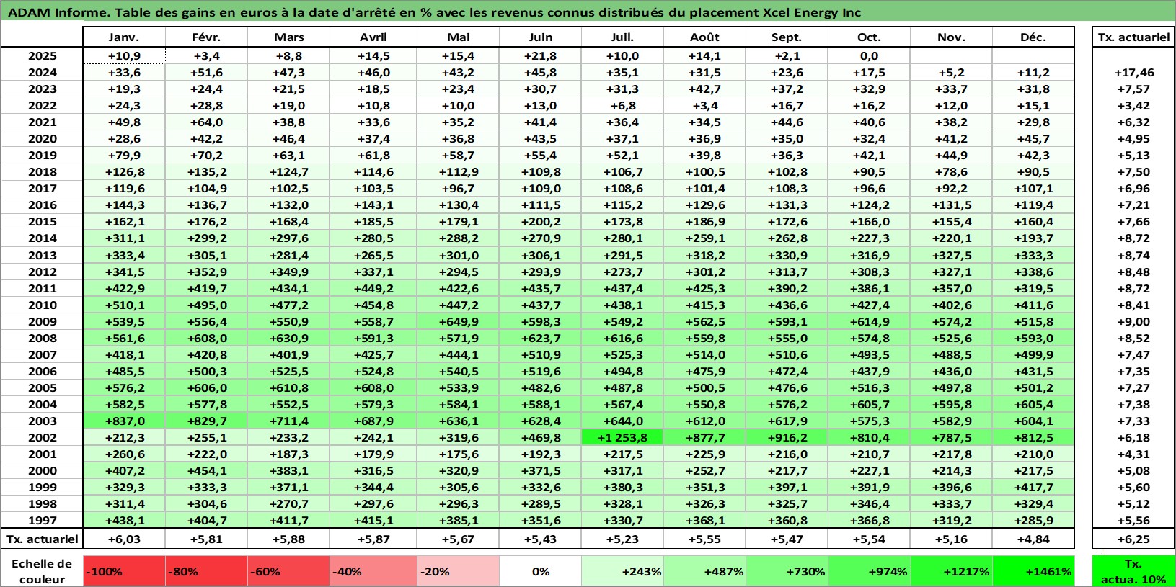Screen dimensions: 1176x587
Task: Select the +1 253,8 bright green cell
Action: tap(623, 437)
